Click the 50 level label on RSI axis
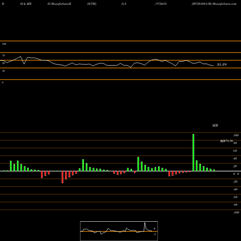241x241 pixels. (x=3, y=63)
